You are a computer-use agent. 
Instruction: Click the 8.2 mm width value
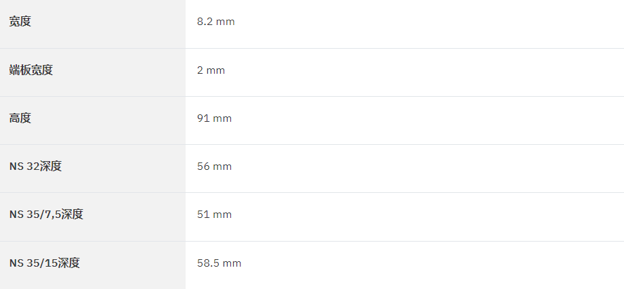[x=215, y=22]
